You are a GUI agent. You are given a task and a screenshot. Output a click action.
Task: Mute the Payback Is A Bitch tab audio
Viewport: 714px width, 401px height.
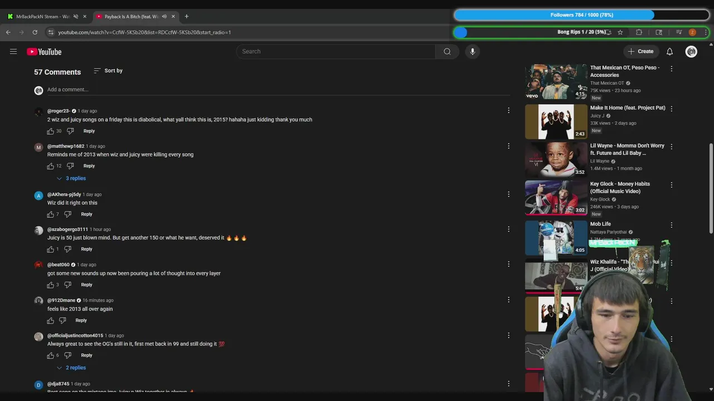tap(164, 17)
